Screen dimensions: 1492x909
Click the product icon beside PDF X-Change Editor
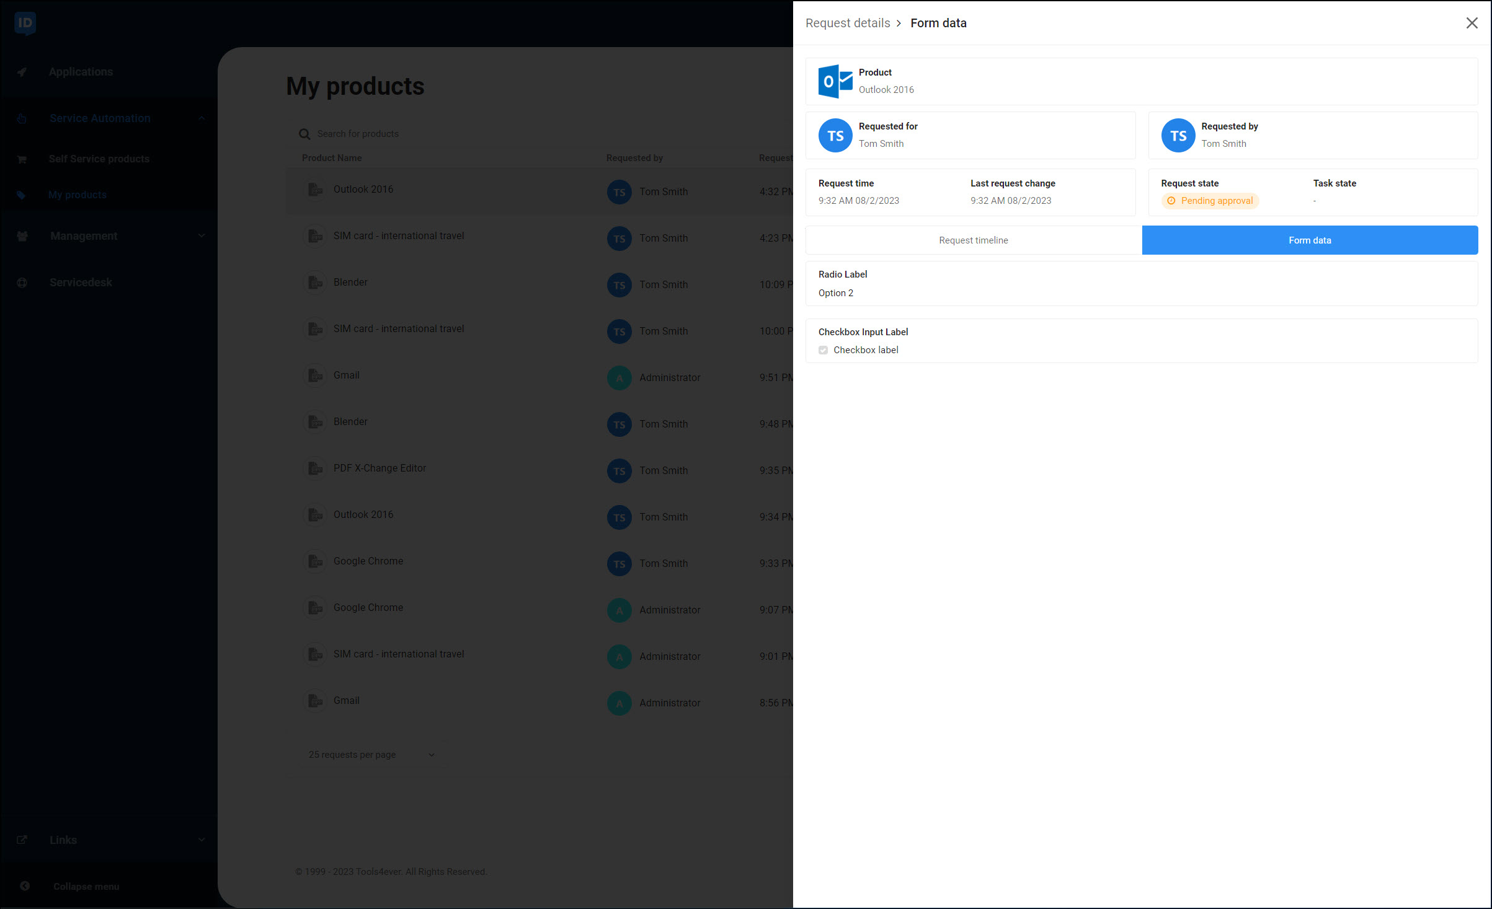pos(315,468)
